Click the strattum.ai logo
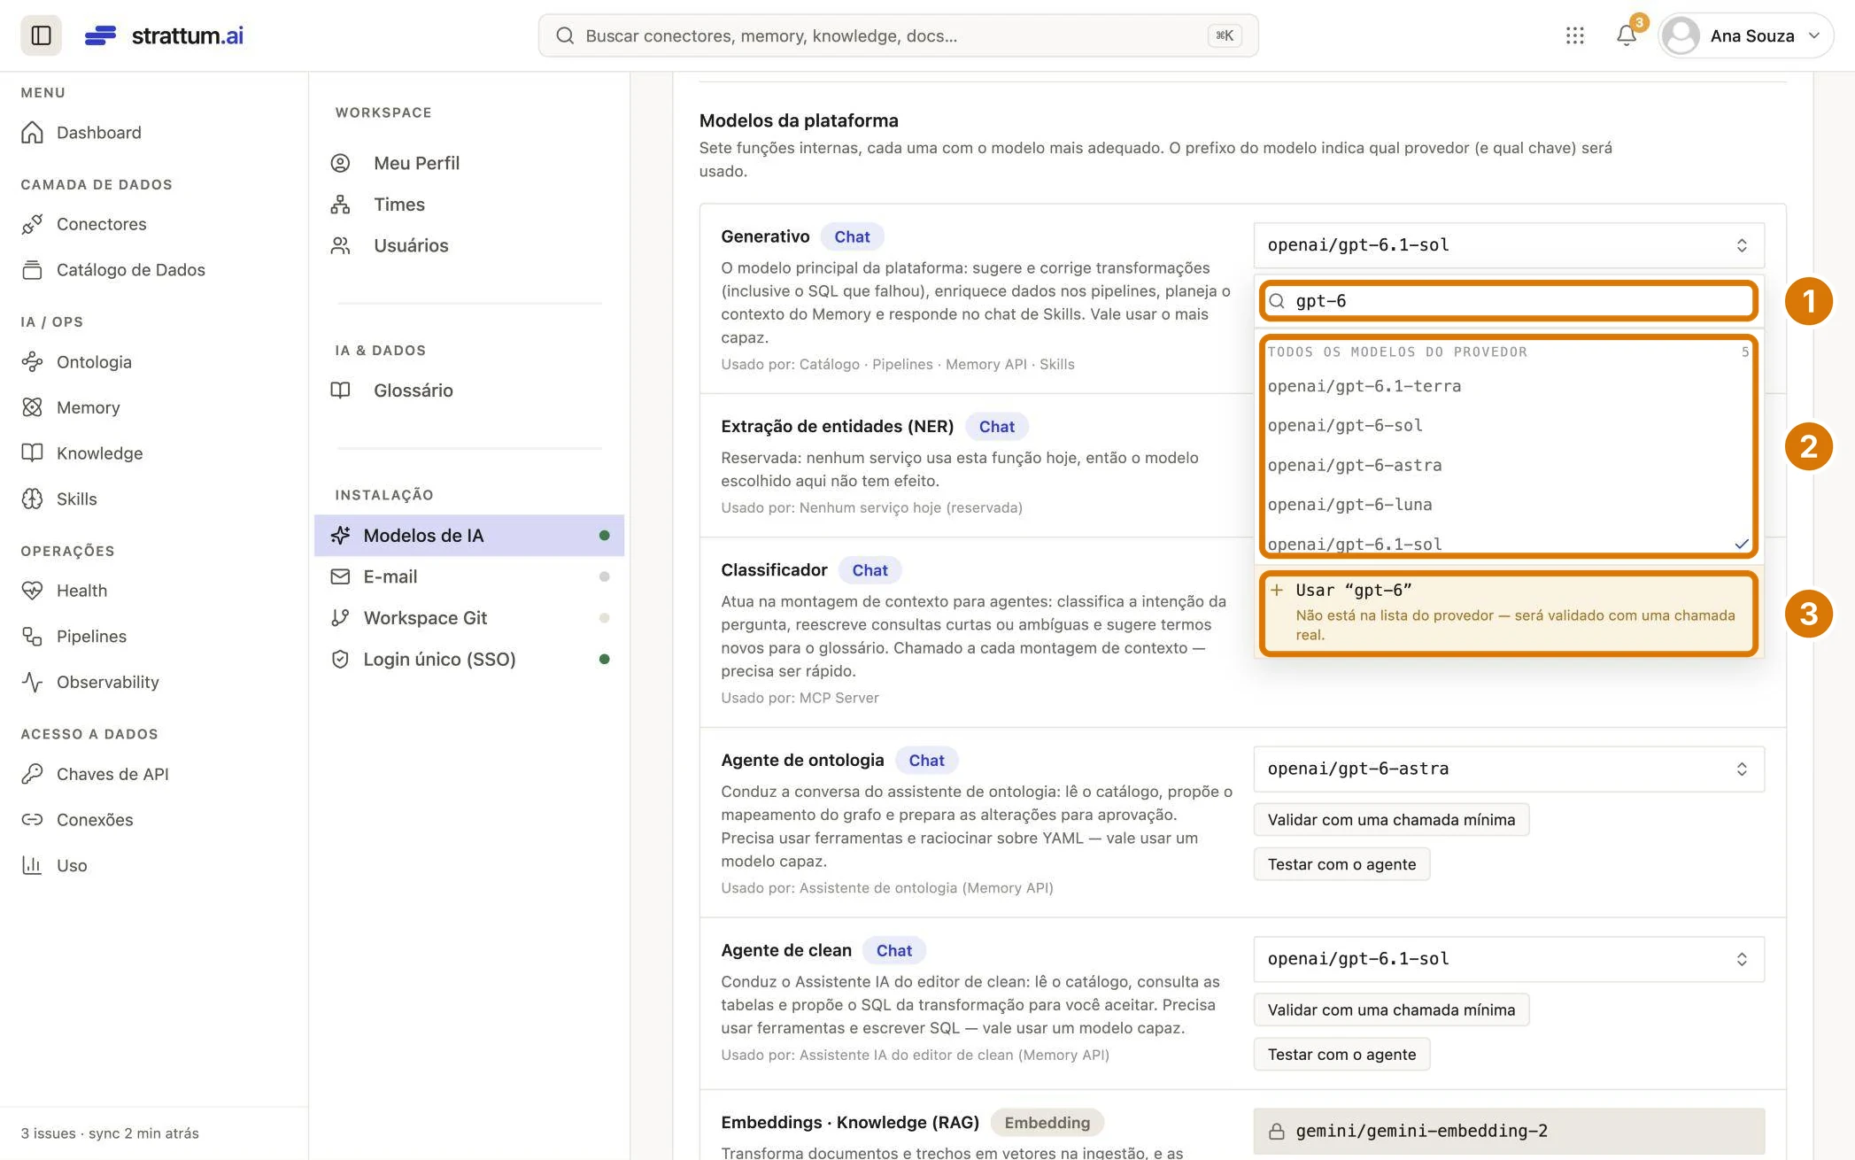 click(x=164, y=35)
